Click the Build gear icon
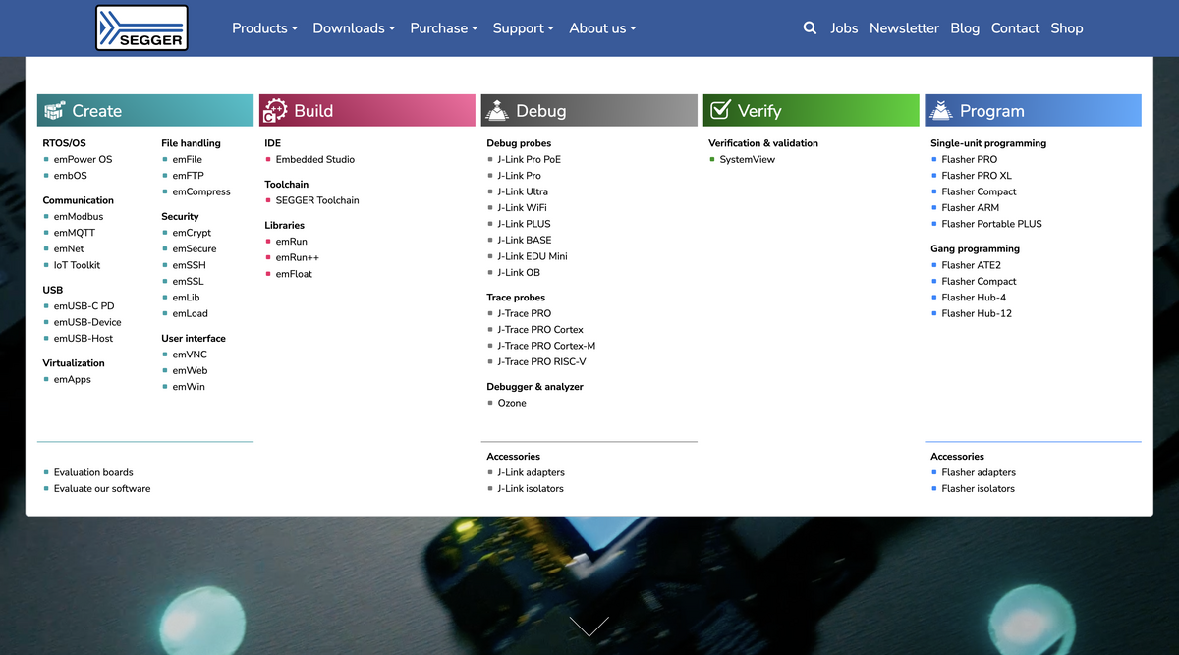Screen dimensions: 1179x655 [275, 111]
